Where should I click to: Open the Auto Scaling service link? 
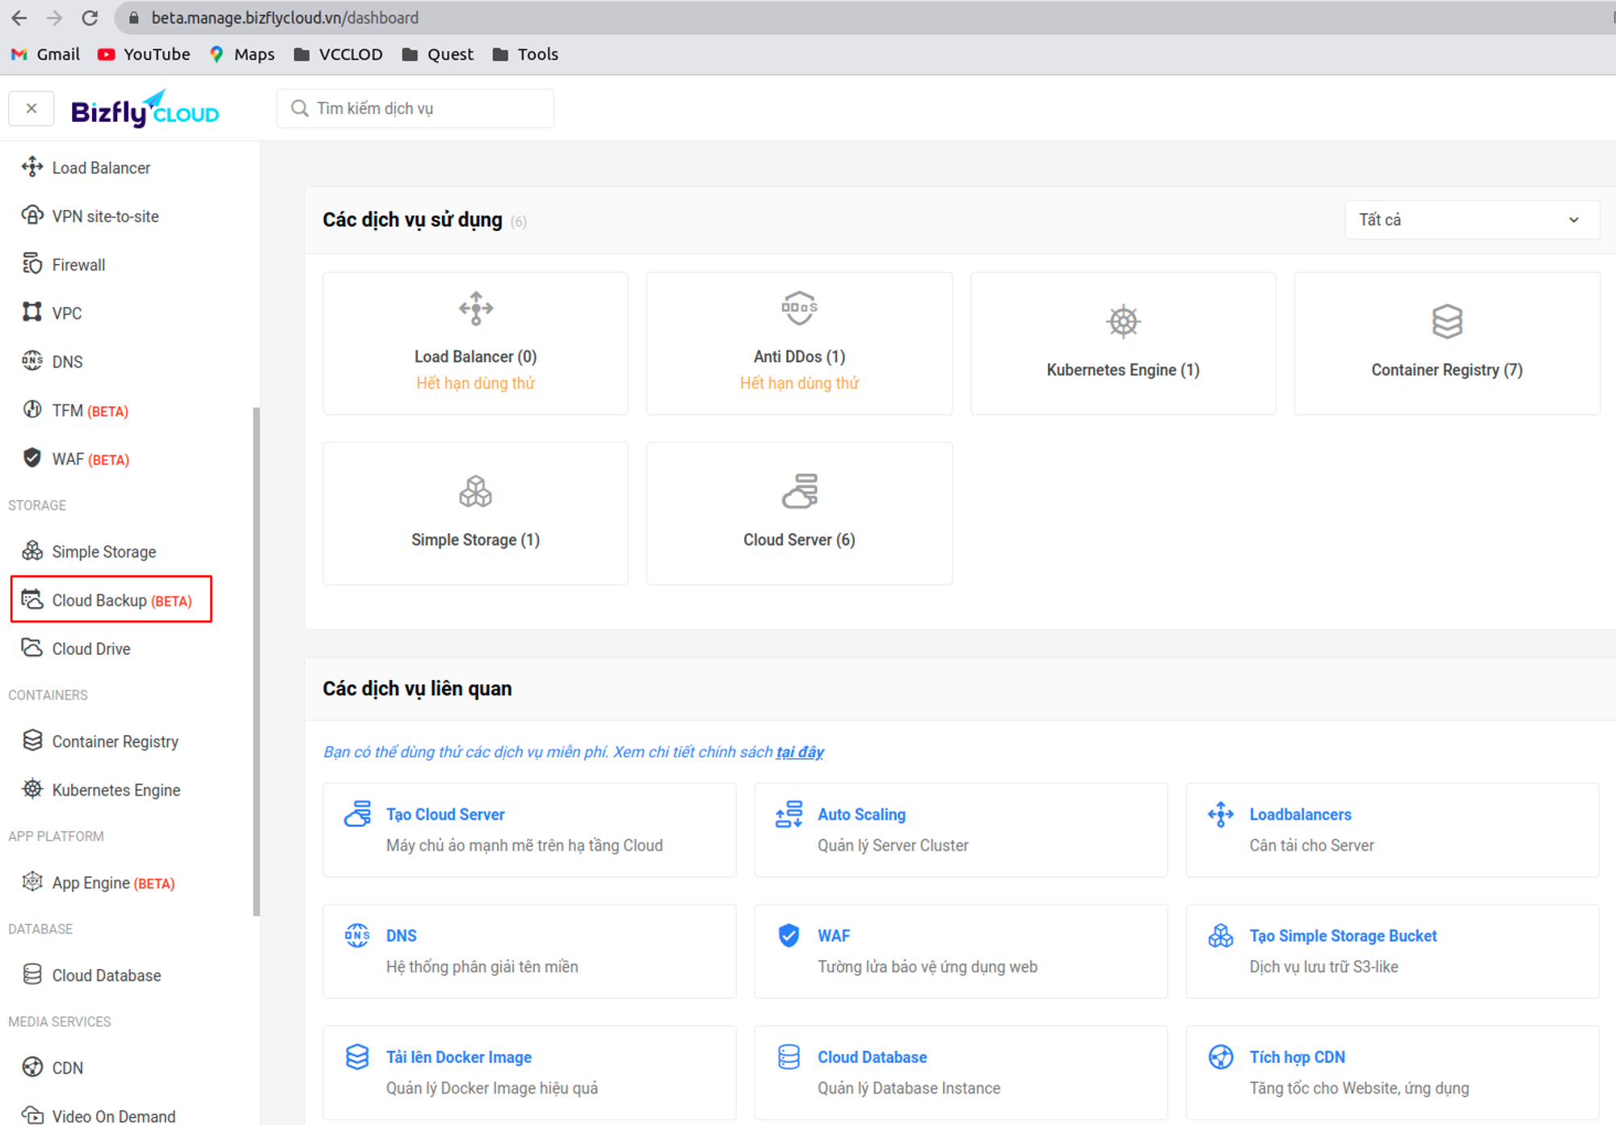pos(861,814)
